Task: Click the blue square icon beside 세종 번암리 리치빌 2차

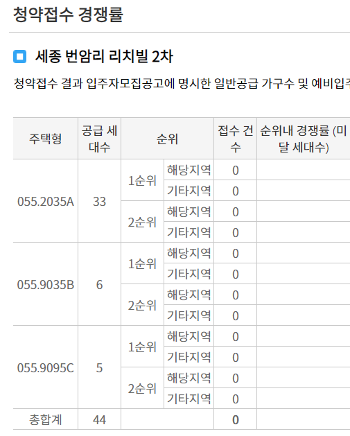Action: coord(19,56)
